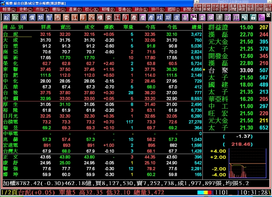The image size is (272, 197).
Task: Open the 市指(T) menu
Action: 42,9
